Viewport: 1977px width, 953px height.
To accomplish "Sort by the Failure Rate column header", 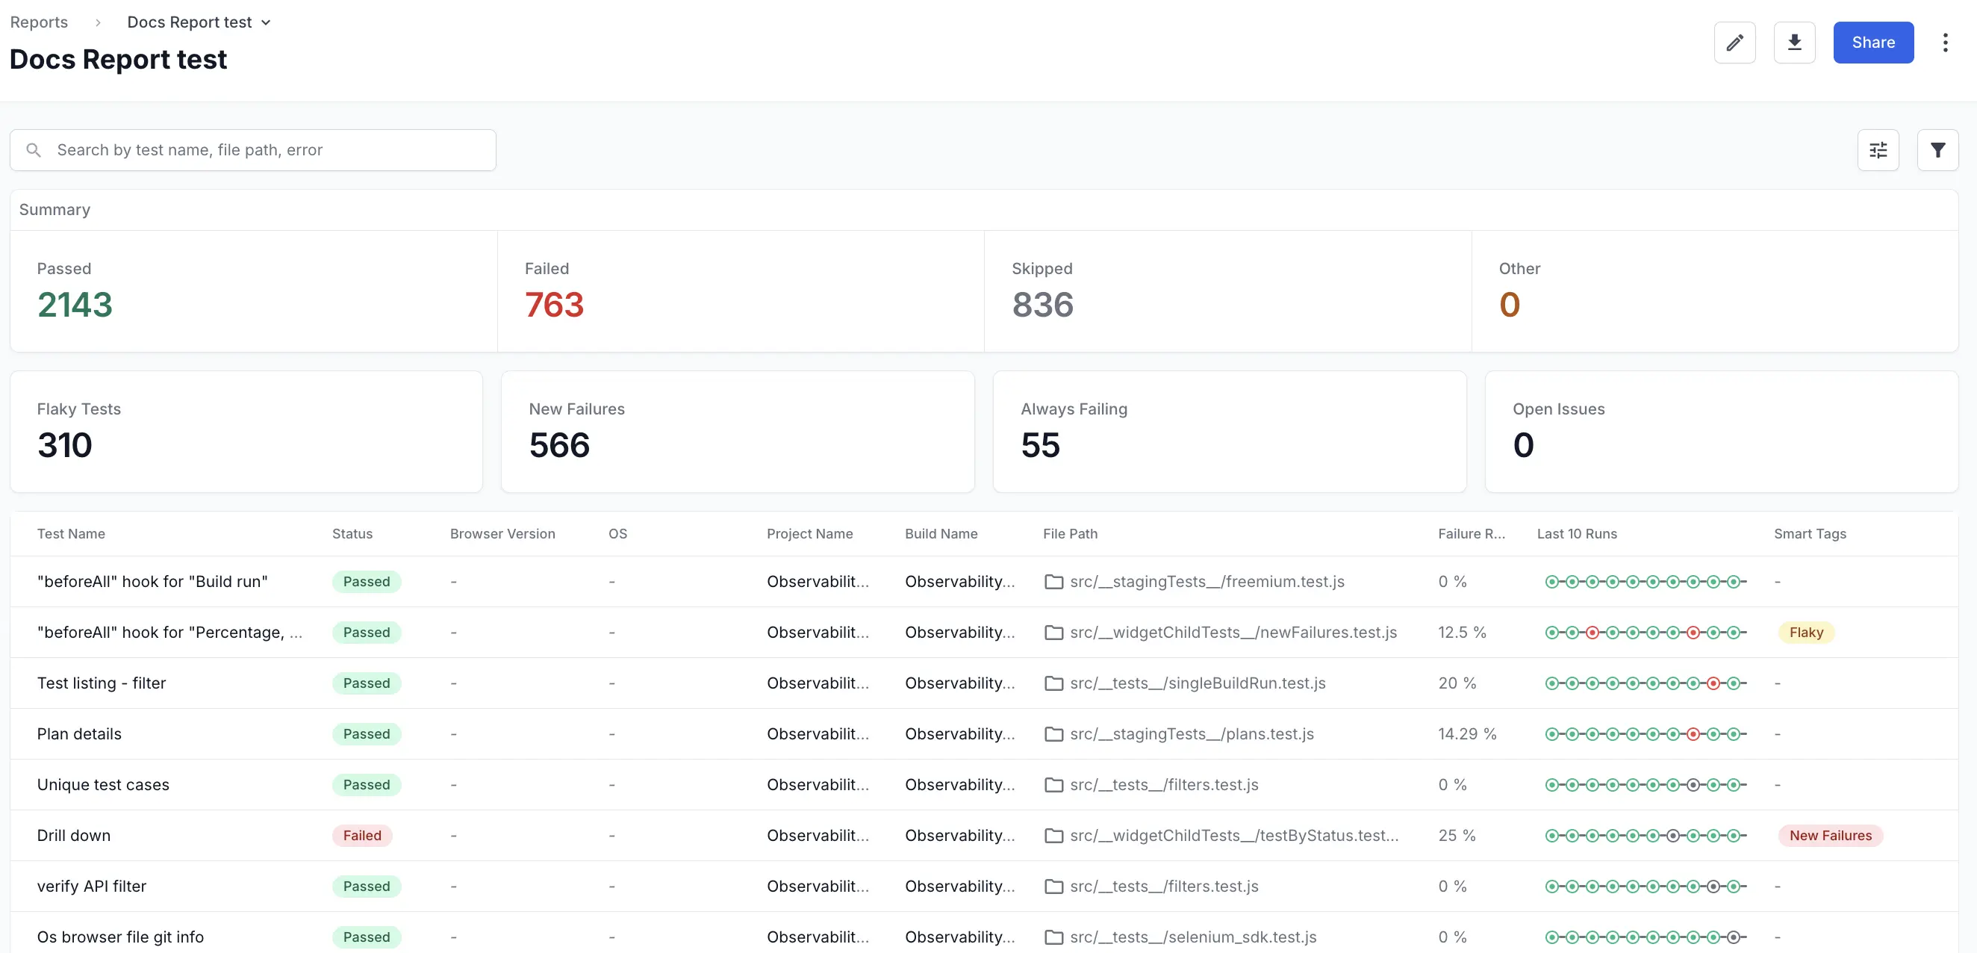I will pos(1471,533).
